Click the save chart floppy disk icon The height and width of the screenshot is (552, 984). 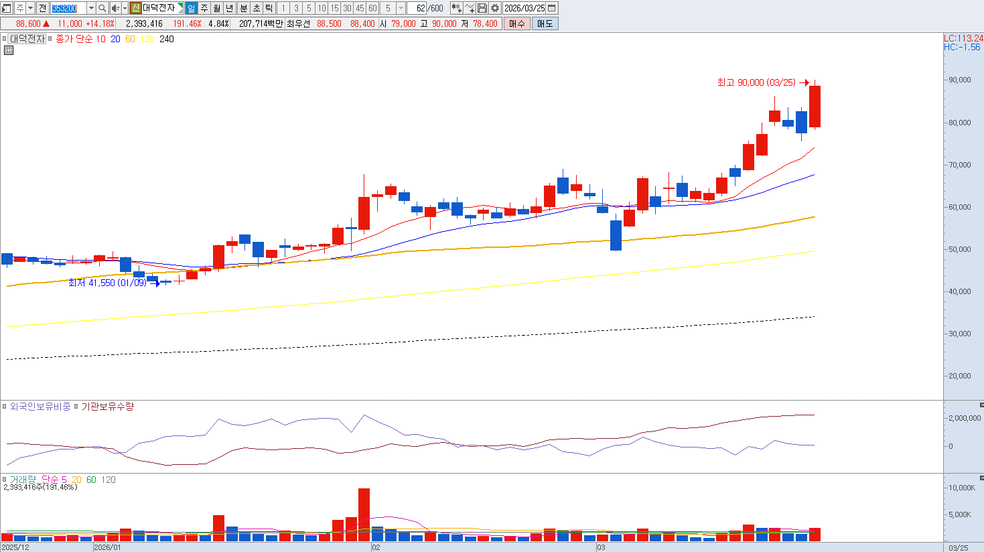click(482, 8)
